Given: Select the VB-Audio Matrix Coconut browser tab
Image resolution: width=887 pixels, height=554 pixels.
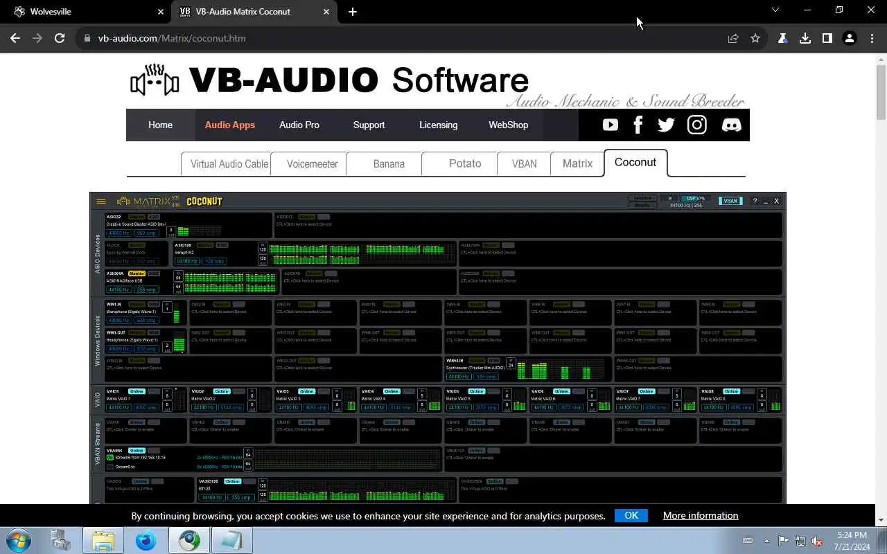Looking at the screenshot, I should pyautogui.click(x=254, y=12).
